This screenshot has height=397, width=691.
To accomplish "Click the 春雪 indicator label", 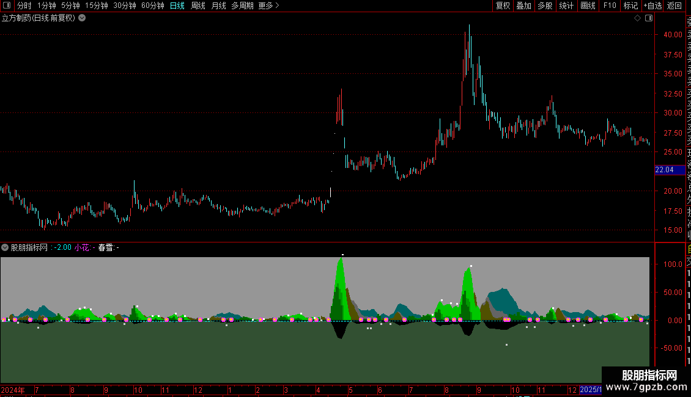I will pyautogui.click(x=105, y=247).
